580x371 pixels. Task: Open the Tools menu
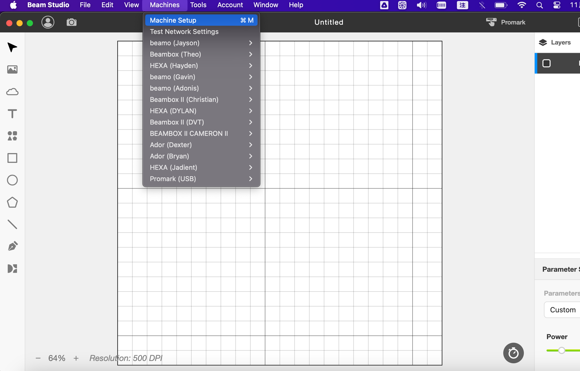198,5
